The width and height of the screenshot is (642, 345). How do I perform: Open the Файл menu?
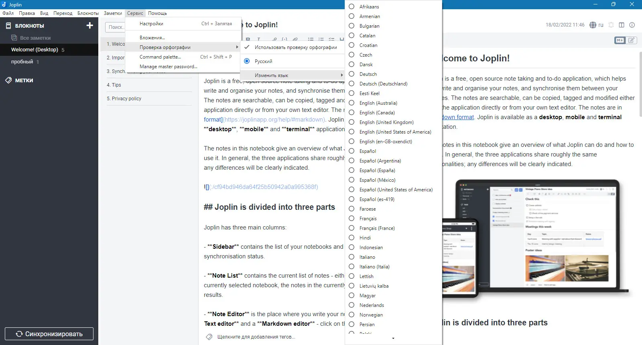8,13
